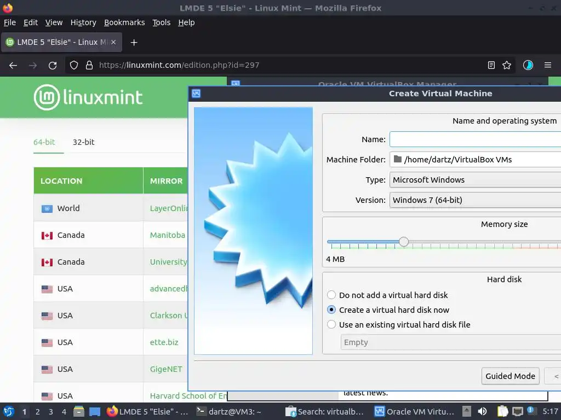Toggle Firefox reader view icon
The image size is (561, 420).
[x=491, y=65]
